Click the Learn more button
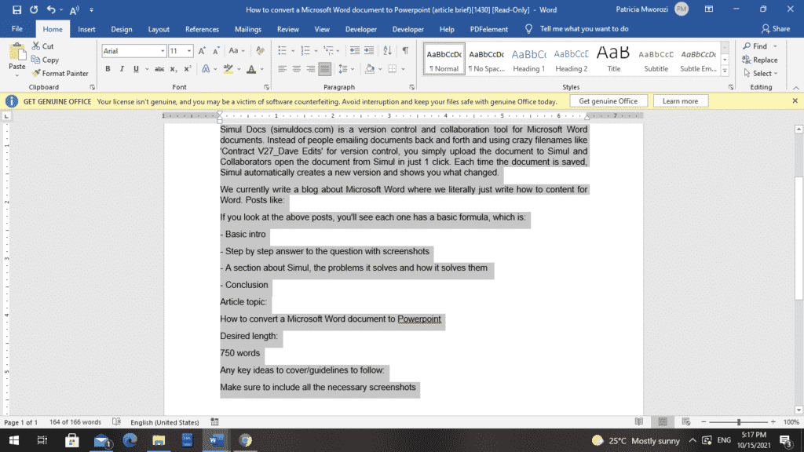804x452 pixels. tap(680, 101)
